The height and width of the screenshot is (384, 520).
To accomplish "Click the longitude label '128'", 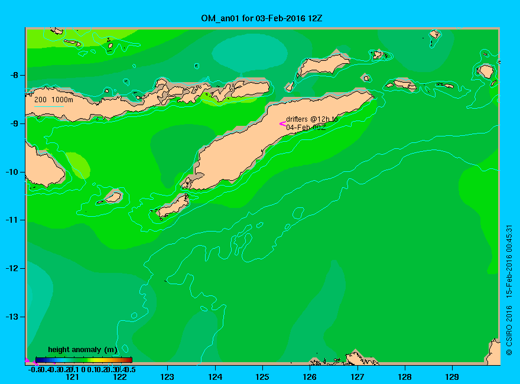I will 405,377.
